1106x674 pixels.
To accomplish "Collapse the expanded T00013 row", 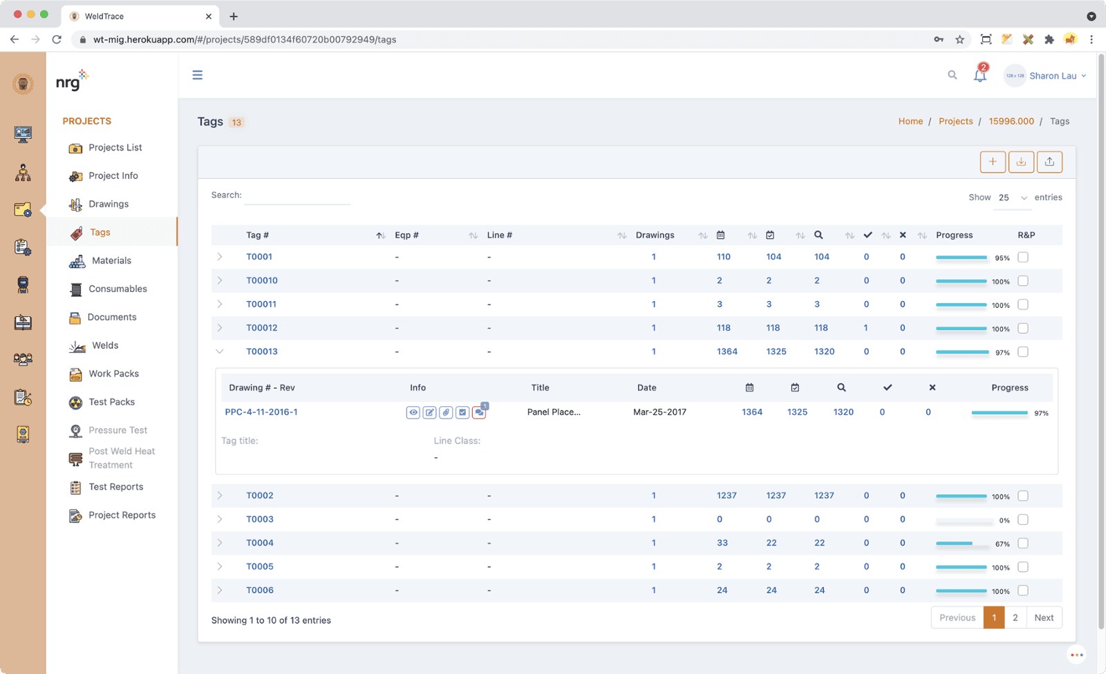I will [220, 352].
